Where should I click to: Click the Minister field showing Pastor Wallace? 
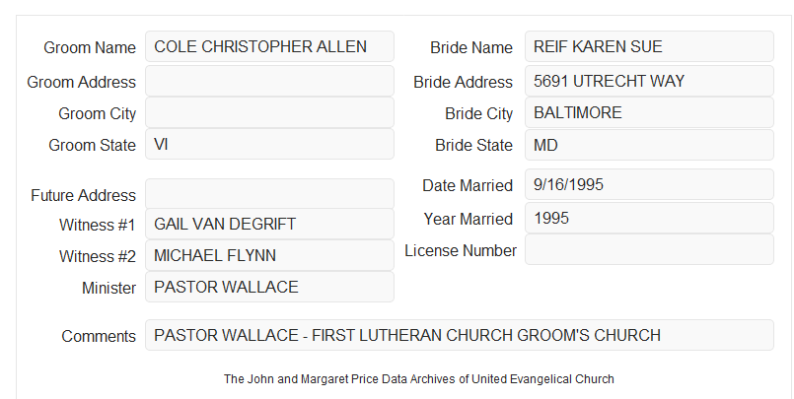[269, 287]
